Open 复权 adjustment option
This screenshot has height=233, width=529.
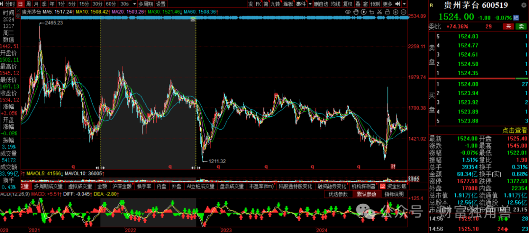[x=348, y=4]
